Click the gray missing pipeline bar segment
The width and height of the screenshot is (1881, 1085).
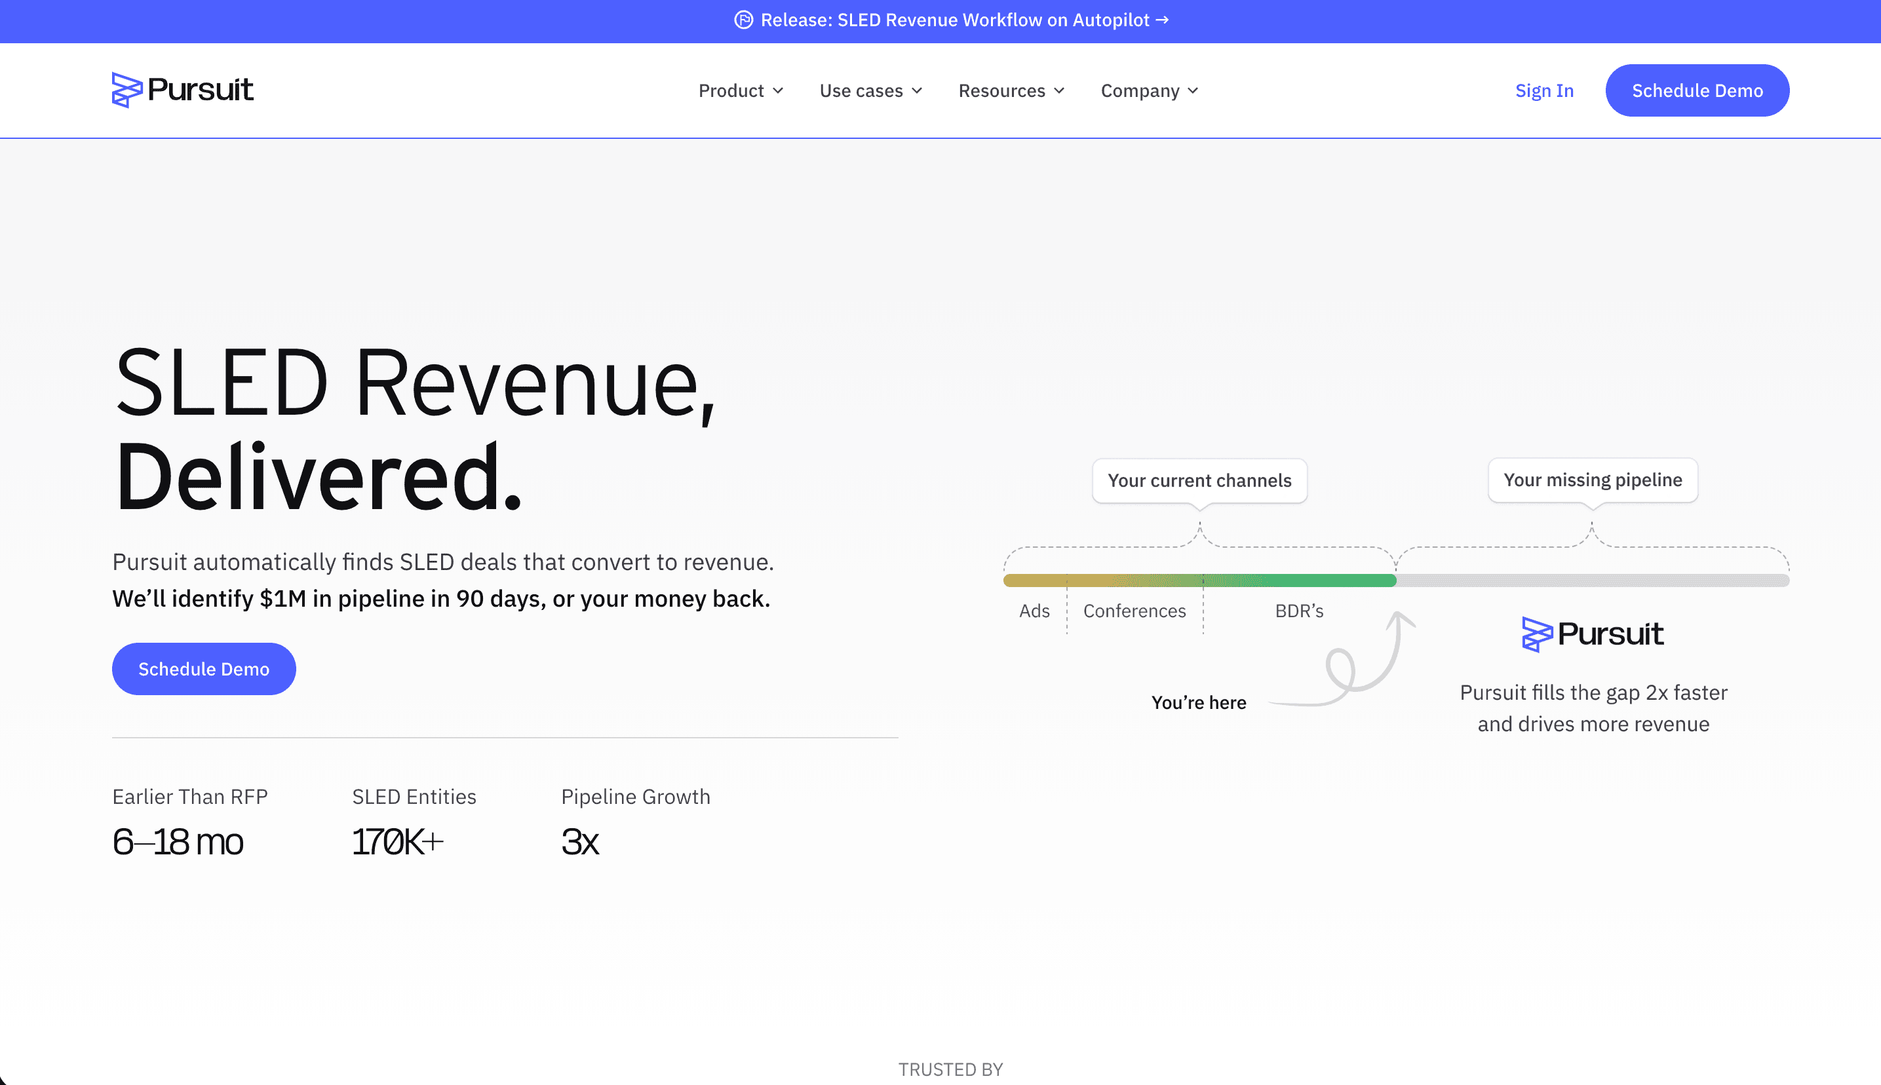click(1593, 581)
